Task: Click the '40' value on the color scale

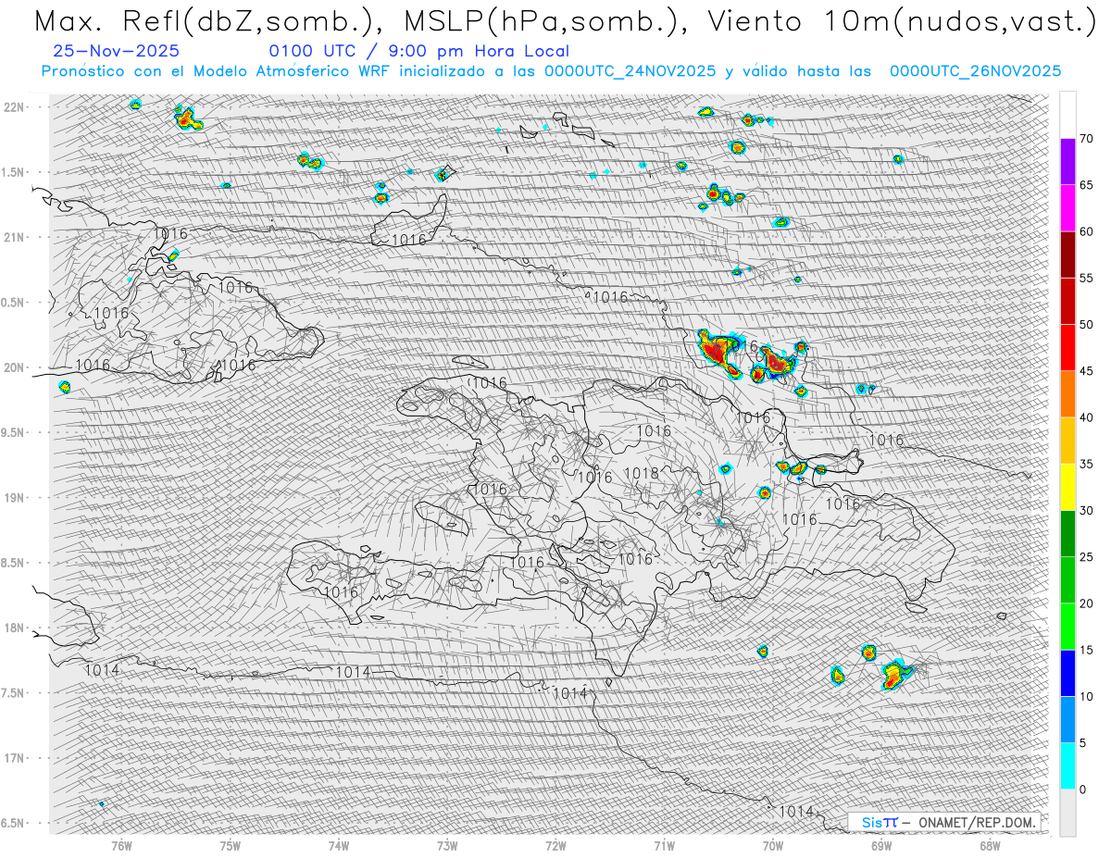Action: point(1086,417)
